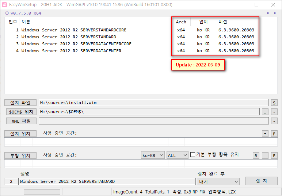
Task: Open the 설치 완료 후 대기 dropdown
Action: pos(218,181)
